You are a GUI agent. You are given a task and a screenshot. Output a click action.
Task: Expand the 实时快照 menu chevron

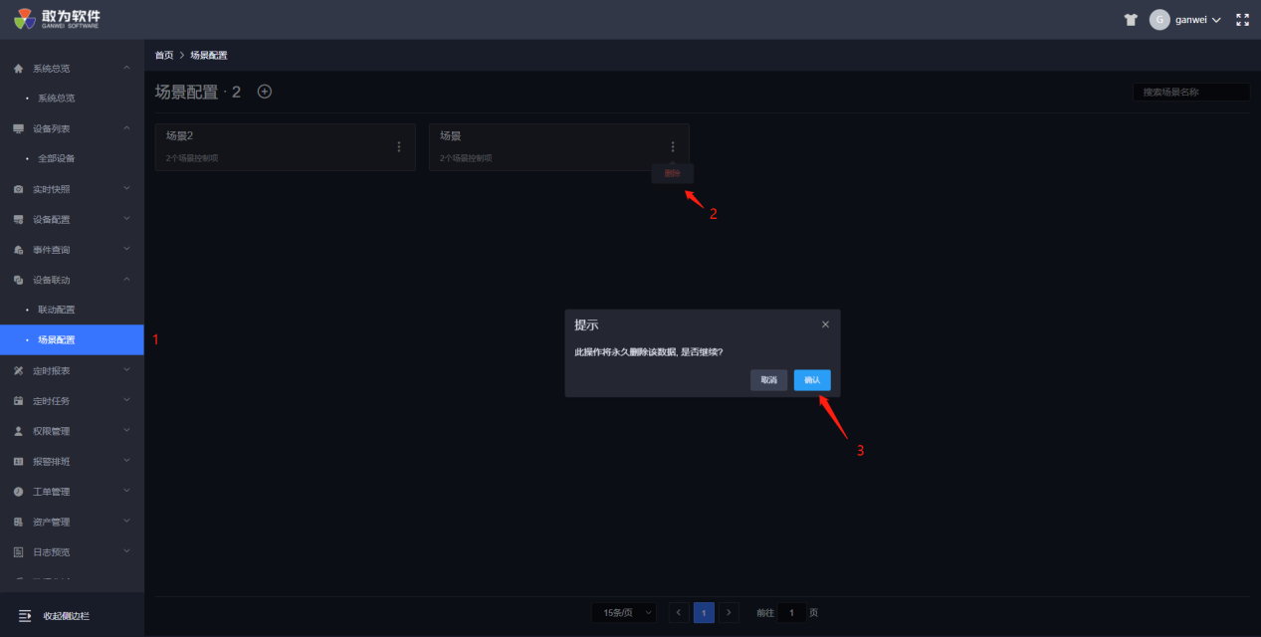click(x=126, y=189)
